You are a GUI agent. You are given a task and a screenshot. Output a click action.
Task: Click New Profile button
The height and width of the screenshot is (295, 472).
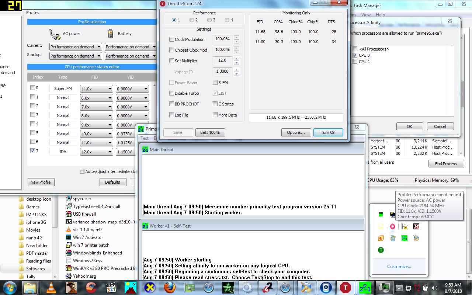(41, 182)
